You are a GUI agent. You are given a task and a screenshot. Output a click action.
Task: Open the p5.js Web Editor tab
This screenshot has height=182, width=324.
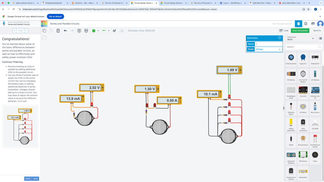[x=292, y=3]
